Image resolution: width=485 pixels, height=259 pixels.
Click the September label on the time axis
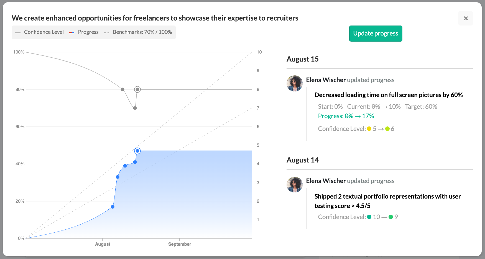[x=180, y=244]
